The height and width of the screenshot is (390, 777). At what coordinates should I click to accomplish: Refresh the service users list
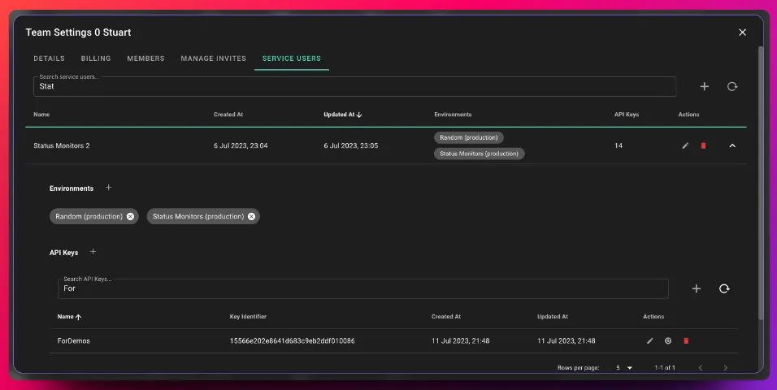(x=731, y=86)
